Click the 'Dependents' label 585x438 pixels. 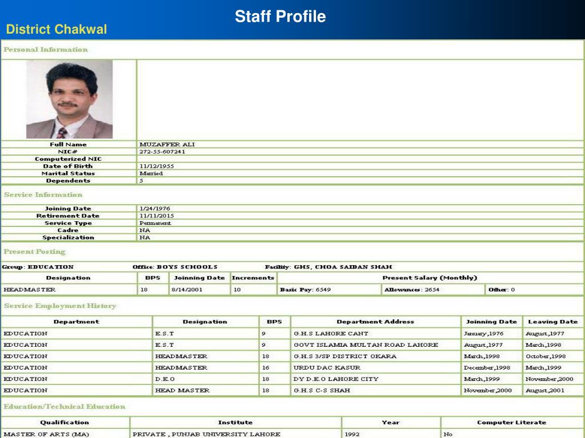pyautogui.click(x=69, y=181)
